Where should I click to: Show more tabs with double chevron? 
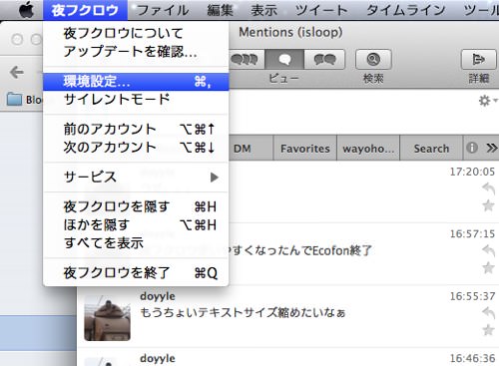[x=492, y=148]
